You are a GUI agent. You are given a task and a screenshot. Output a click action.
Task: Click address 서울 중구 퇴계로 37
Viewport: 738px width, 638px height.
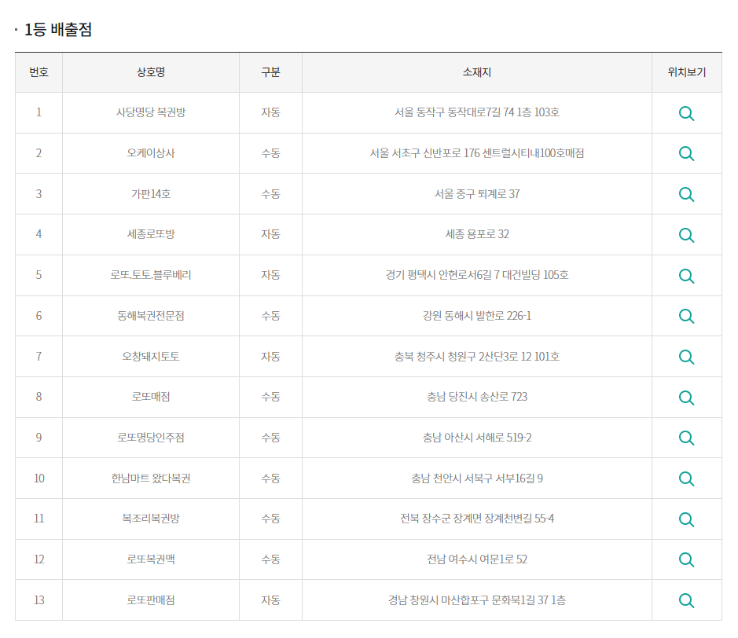(477, 194)
